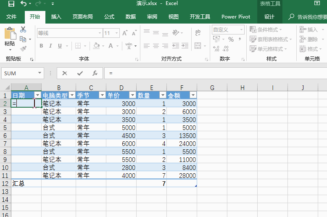Copy selection with the copy icon

pos(23,39)
